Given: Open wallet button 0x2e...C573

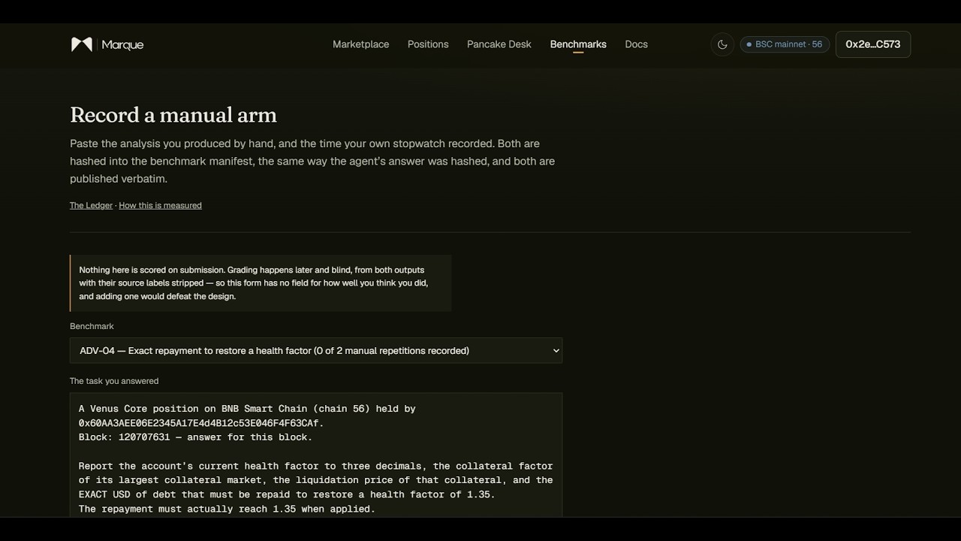Looking at the screenshot, I should [873, 44].
